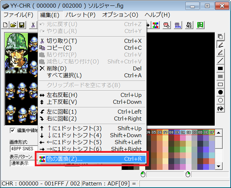Screen dimensions: 231x188
Task: Click the green kanji toolbar icon
Action: (x=200, y=25)
